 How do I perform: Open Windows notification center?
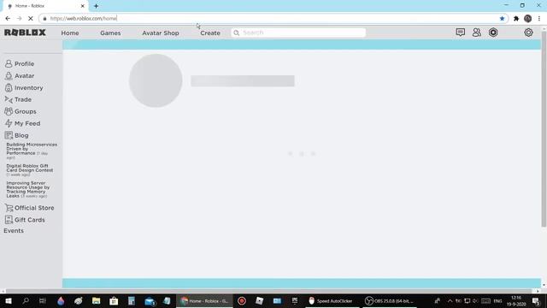[x=536, y=300]
